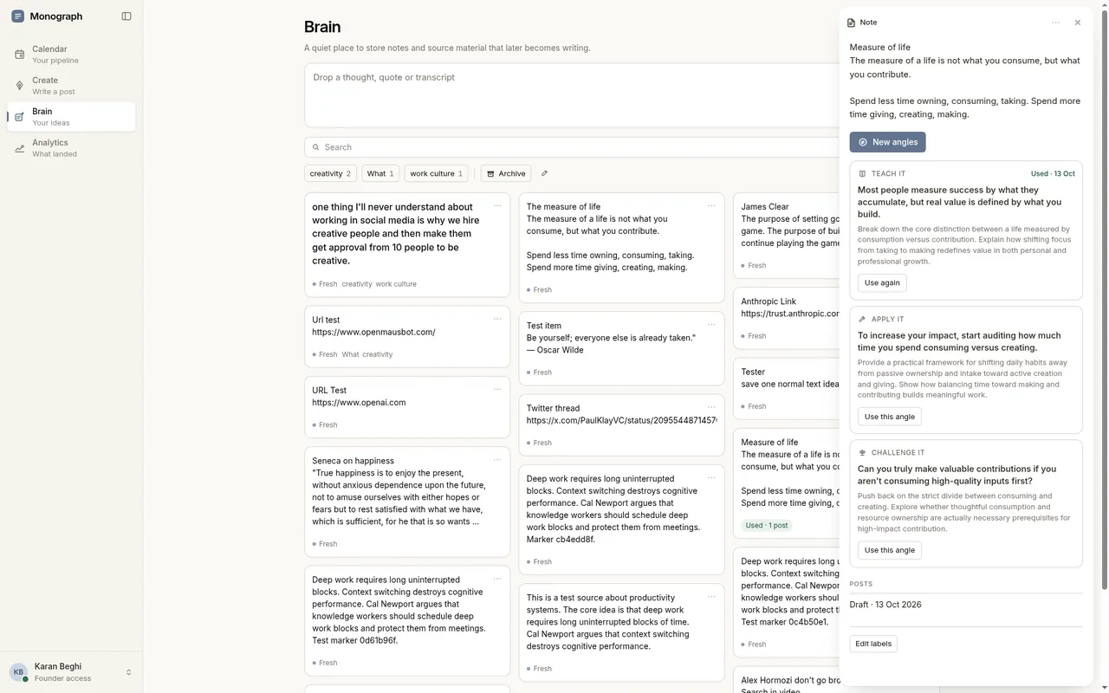Toggle the sidebar collapse icon

[126, 16]
